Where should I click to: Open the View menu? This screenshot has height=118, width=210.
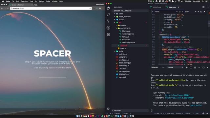pyautogui.click(x=31, y=1)
